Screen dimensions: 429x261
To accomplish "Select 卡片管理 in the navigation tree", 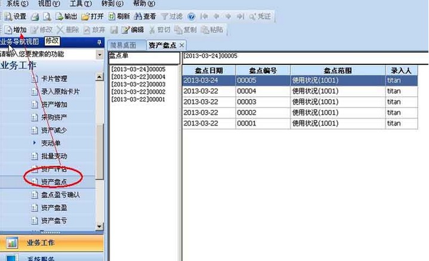I will pos(54,78).
